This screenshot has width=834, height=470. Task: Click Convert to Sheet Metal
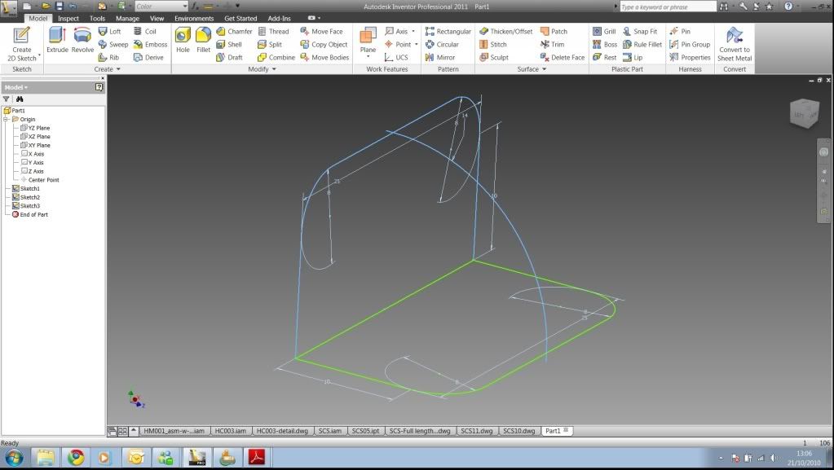[735, 43]
